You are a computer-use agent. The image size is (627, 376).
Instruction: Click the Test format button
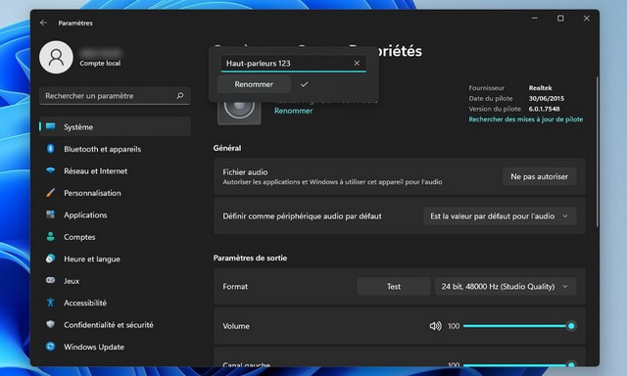pyautogui.click(x=394, y=286)
